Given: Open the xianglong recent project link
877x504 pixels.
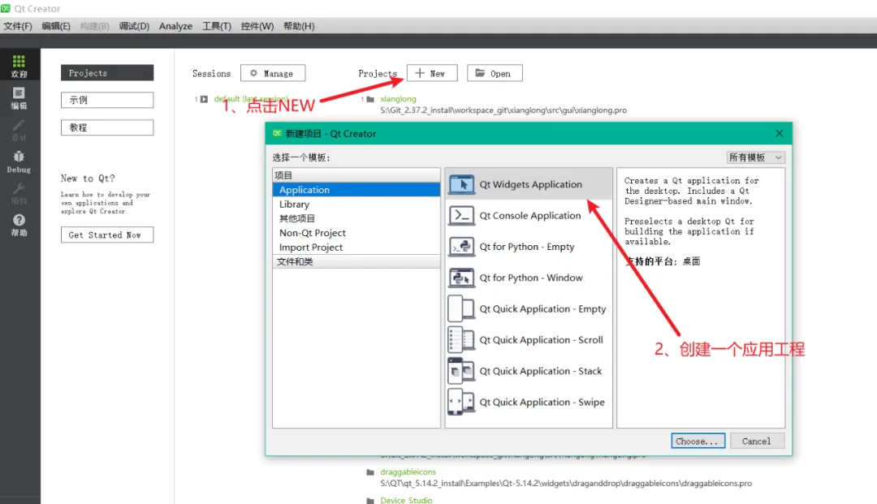Looking at the screenshot, I should click(398, 99).
